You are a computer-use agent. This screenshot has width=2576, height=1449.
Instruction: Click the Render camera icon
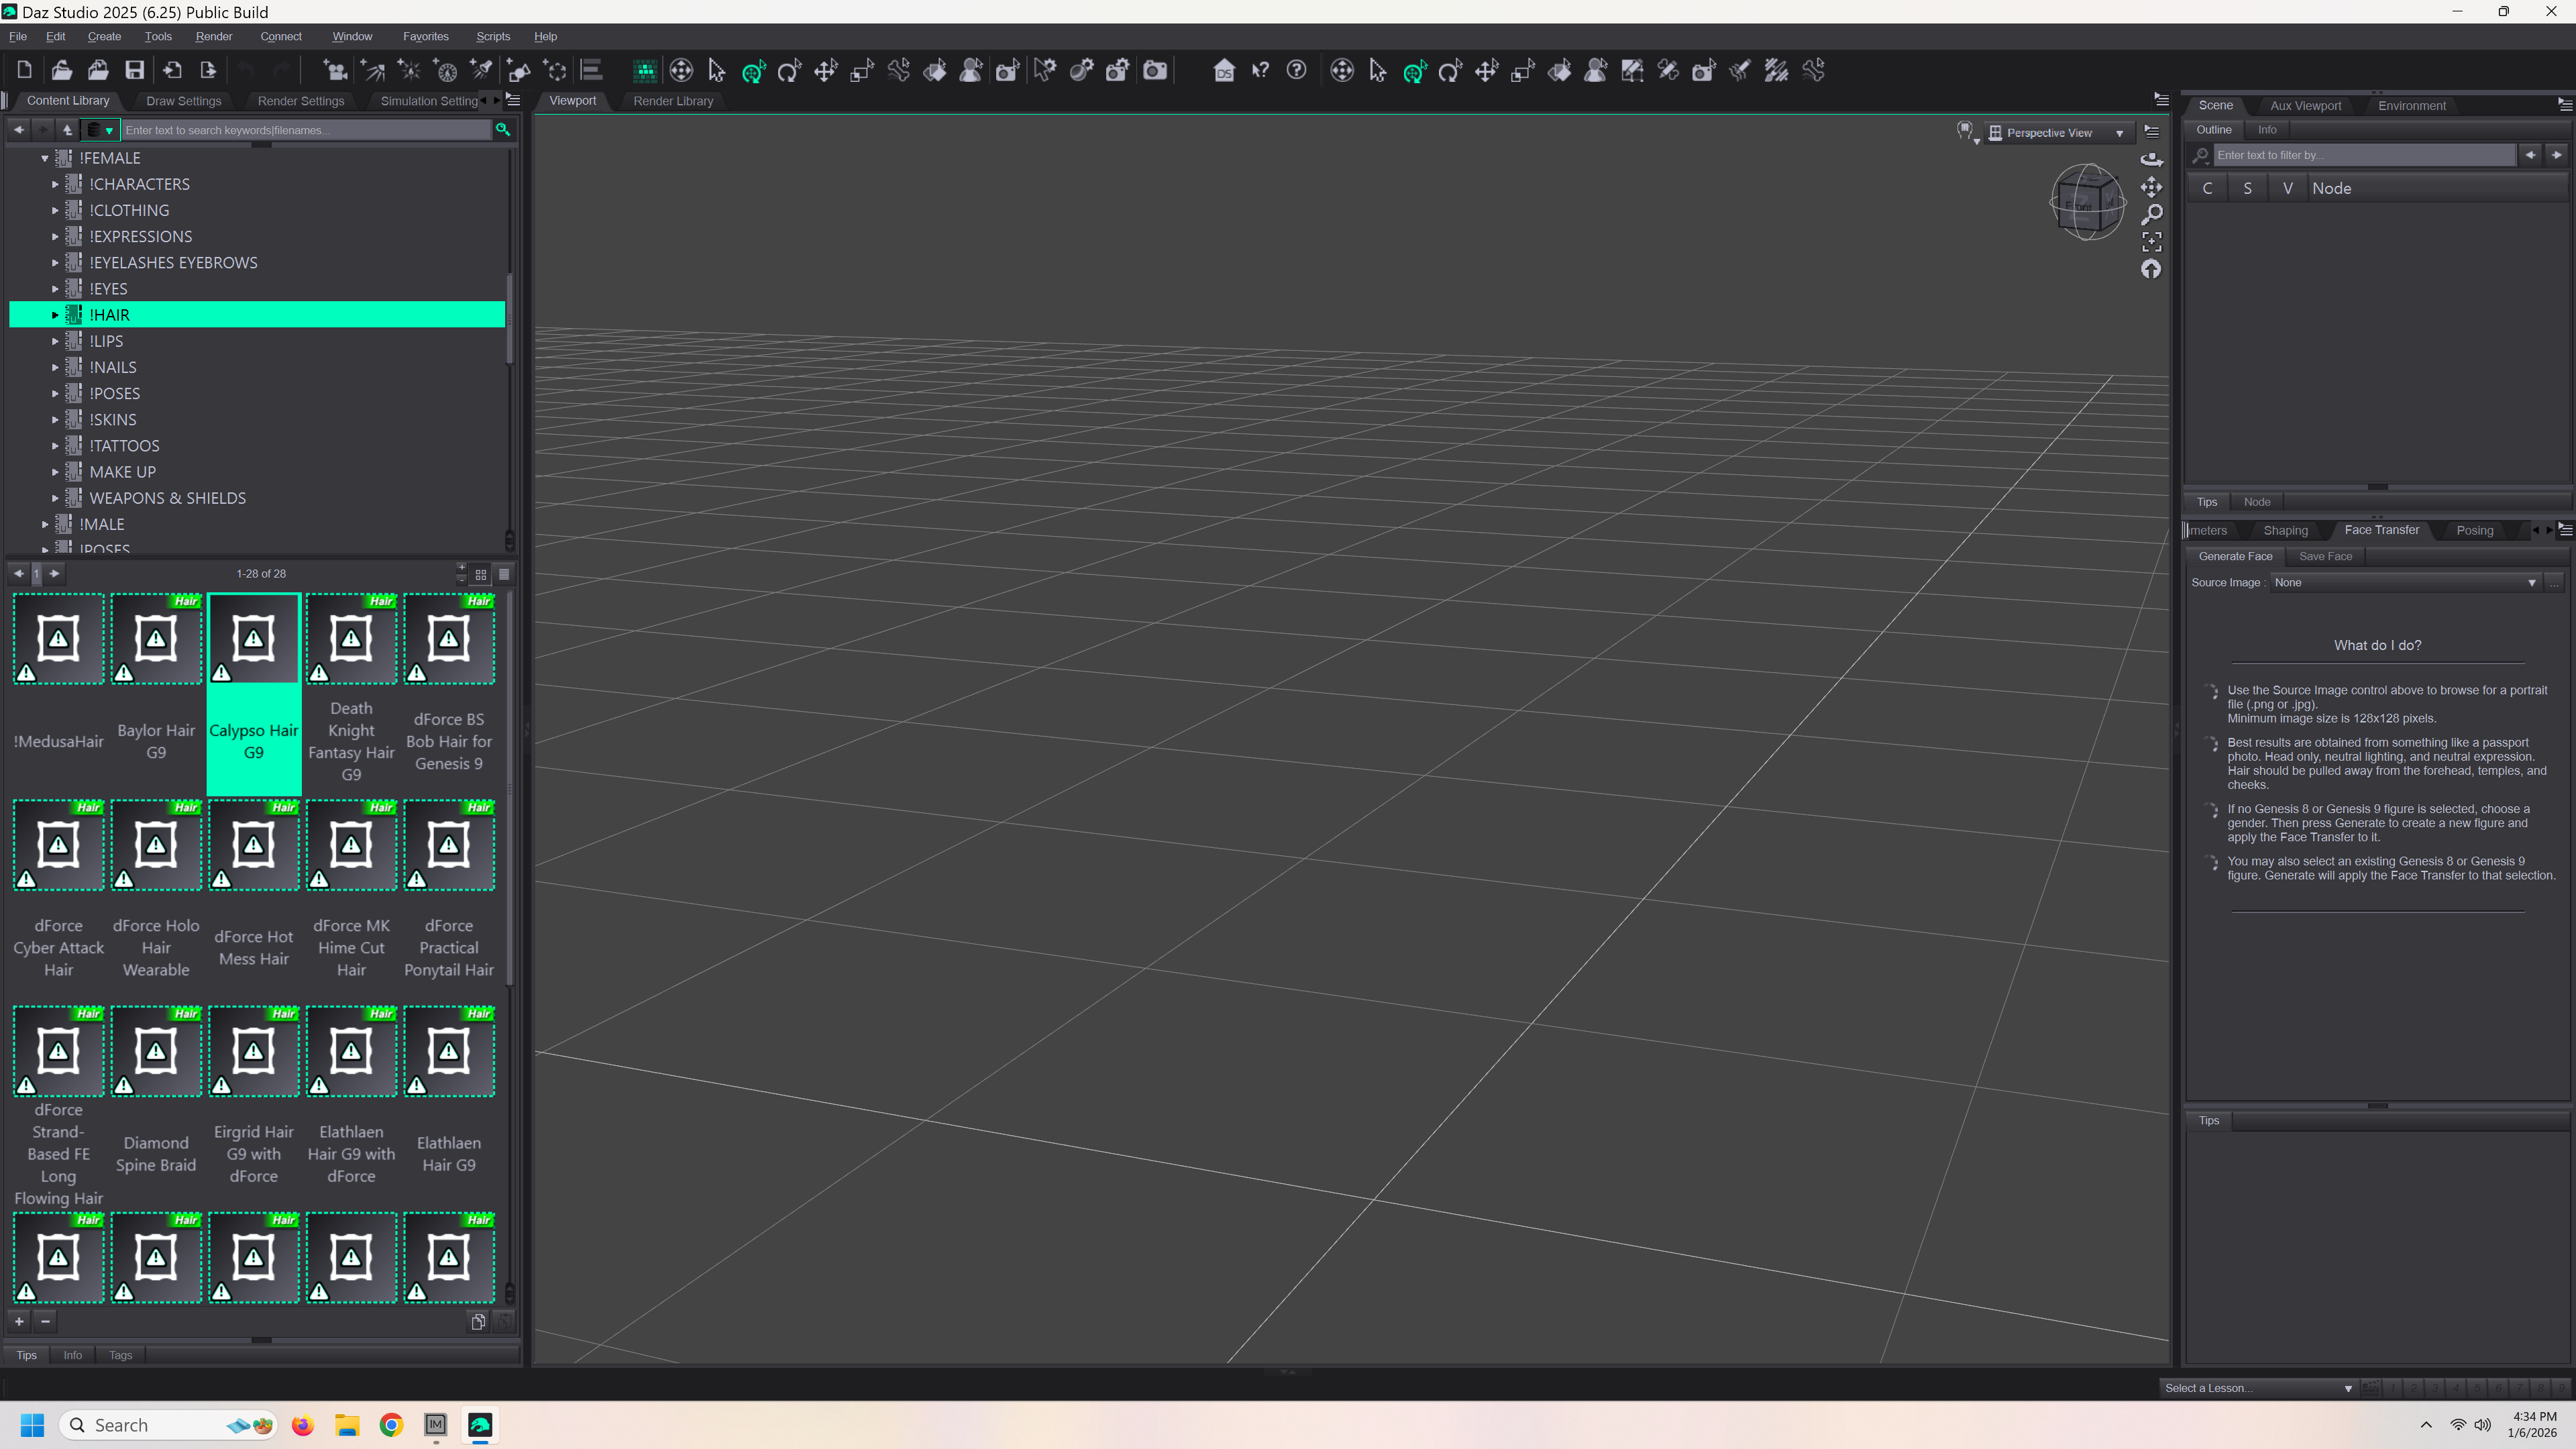pyautogui.click(x=1155, y=70)
